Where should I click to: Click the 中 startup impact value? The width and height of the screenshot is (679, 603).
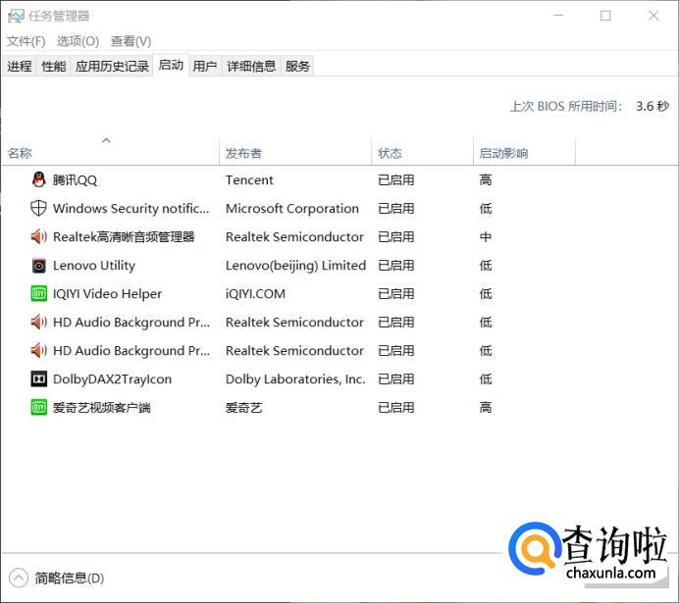(486, 236)
